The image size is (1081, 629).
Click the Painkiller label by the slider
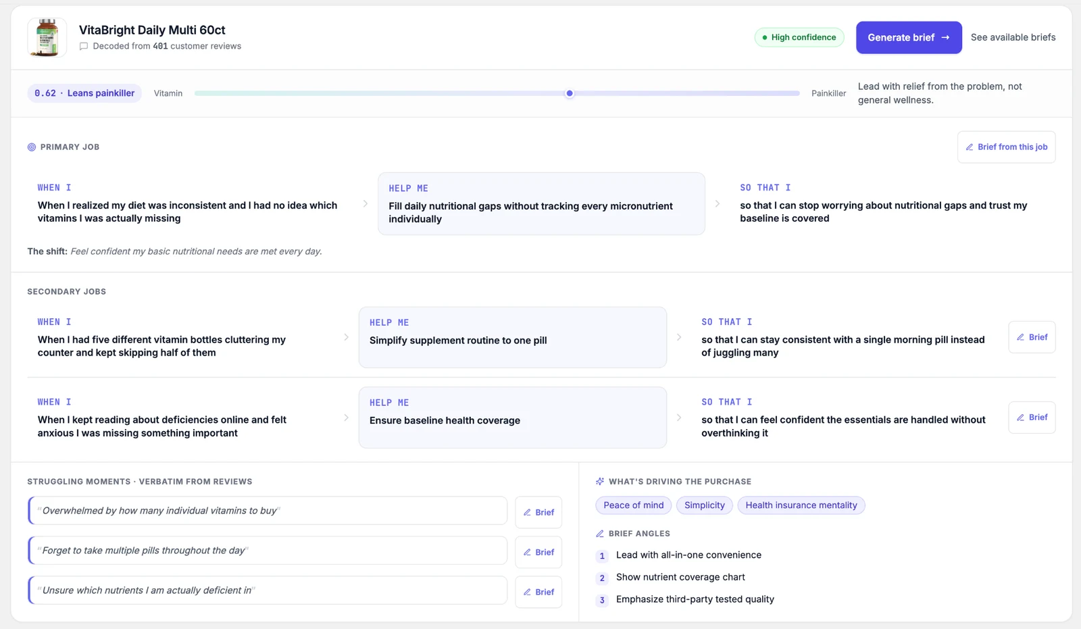click(828, 93)
